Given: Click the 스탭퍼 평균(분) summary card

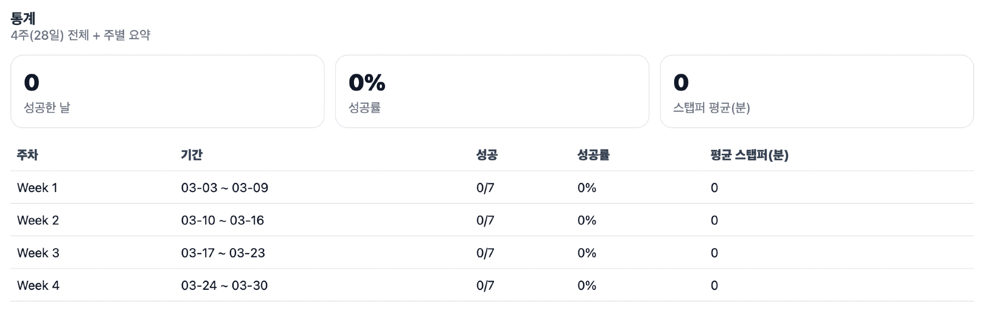Looking at the screenshot, I should click(817, 91).
